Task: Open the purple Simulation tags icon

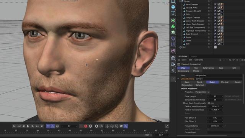Action: tap(173, 51)
